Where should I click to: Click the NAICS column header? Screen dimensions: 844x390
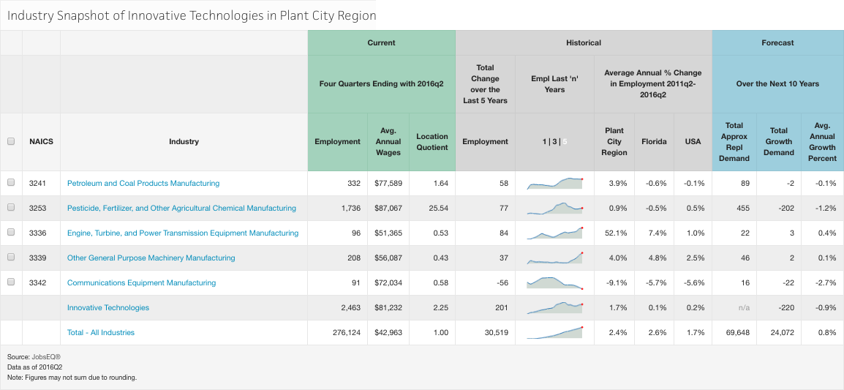coord(41,142)
